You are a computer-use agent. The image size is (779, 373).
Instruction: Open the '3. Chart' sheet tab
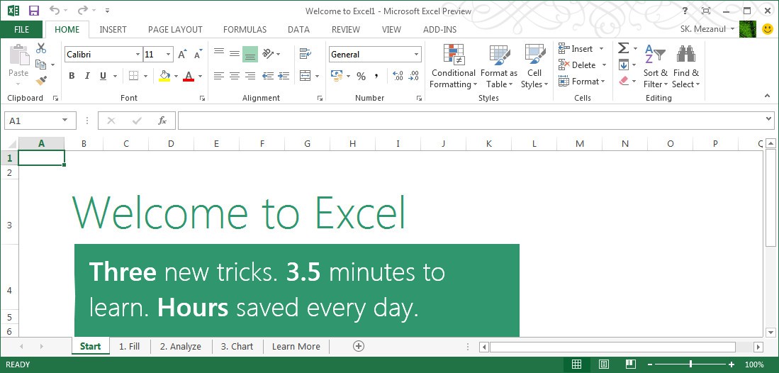tap(237, 347)
